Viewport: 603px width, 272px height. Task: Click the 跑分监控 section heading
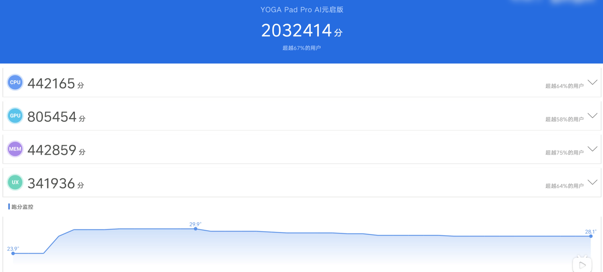pos(22,207)
